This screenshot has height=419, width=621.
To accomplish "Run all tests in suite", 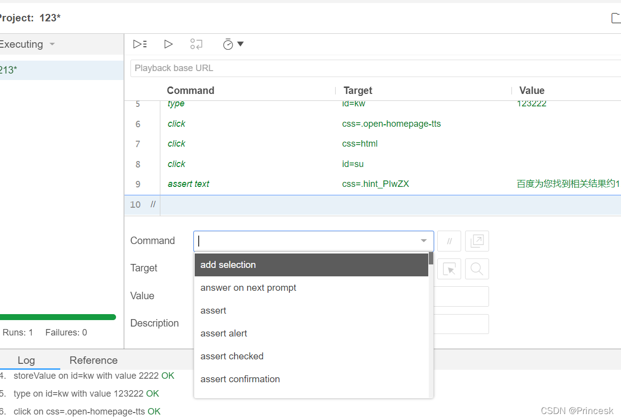I will coord(140,44).
